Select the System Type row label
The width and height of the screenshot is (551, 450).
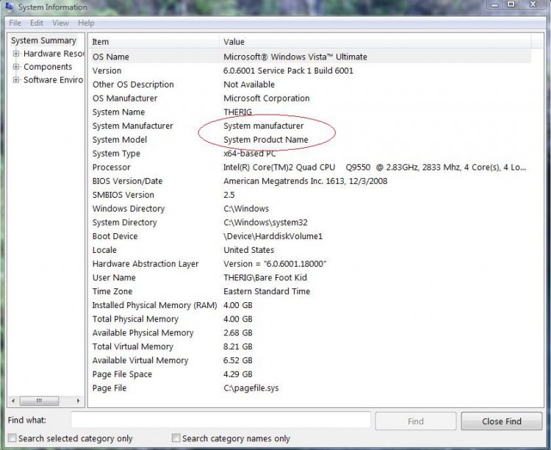(x=116, y=154)
